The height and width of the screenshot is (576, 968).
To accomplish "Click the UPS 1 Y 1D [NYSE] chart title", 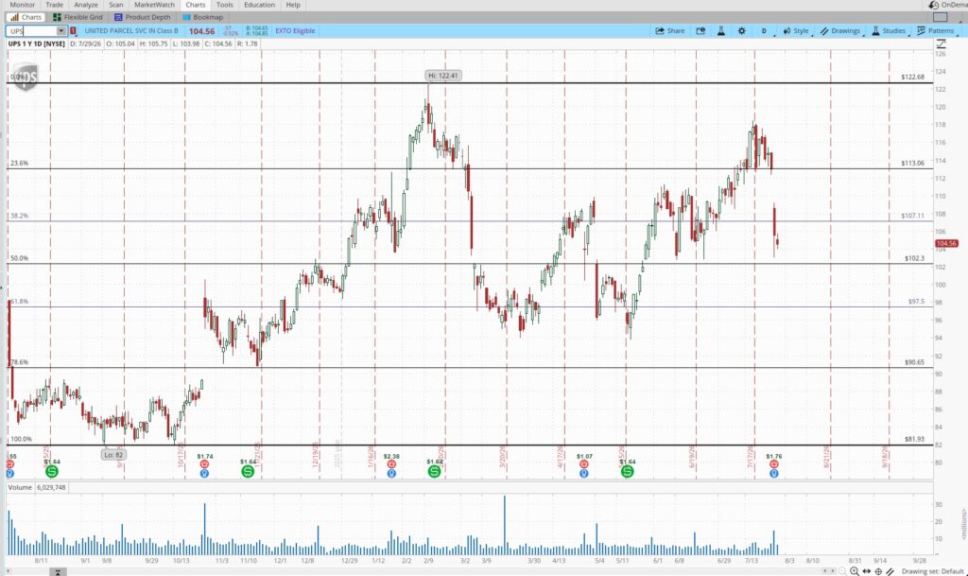I will 37,44.
